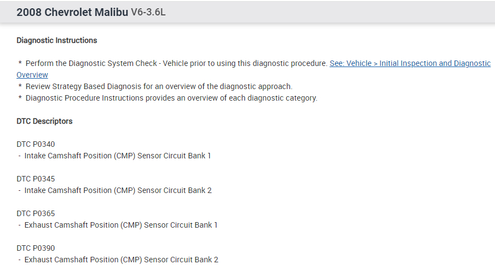Screen dimensions: 495x270
Task: Select Intake Camshaft Position Sensor Bank 2 description
Action: pyautogui.click(x=118, y=190)
